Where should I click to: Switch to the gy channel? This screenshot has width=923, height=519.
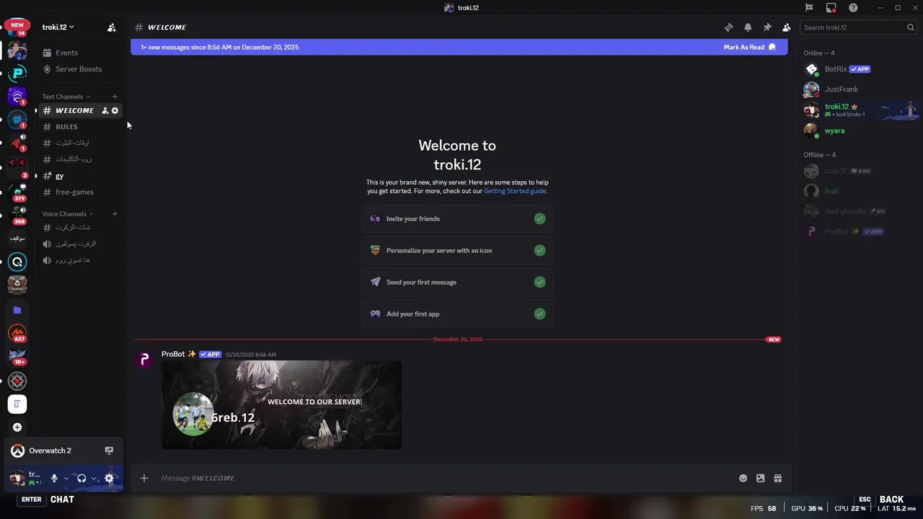pos(79,176)
